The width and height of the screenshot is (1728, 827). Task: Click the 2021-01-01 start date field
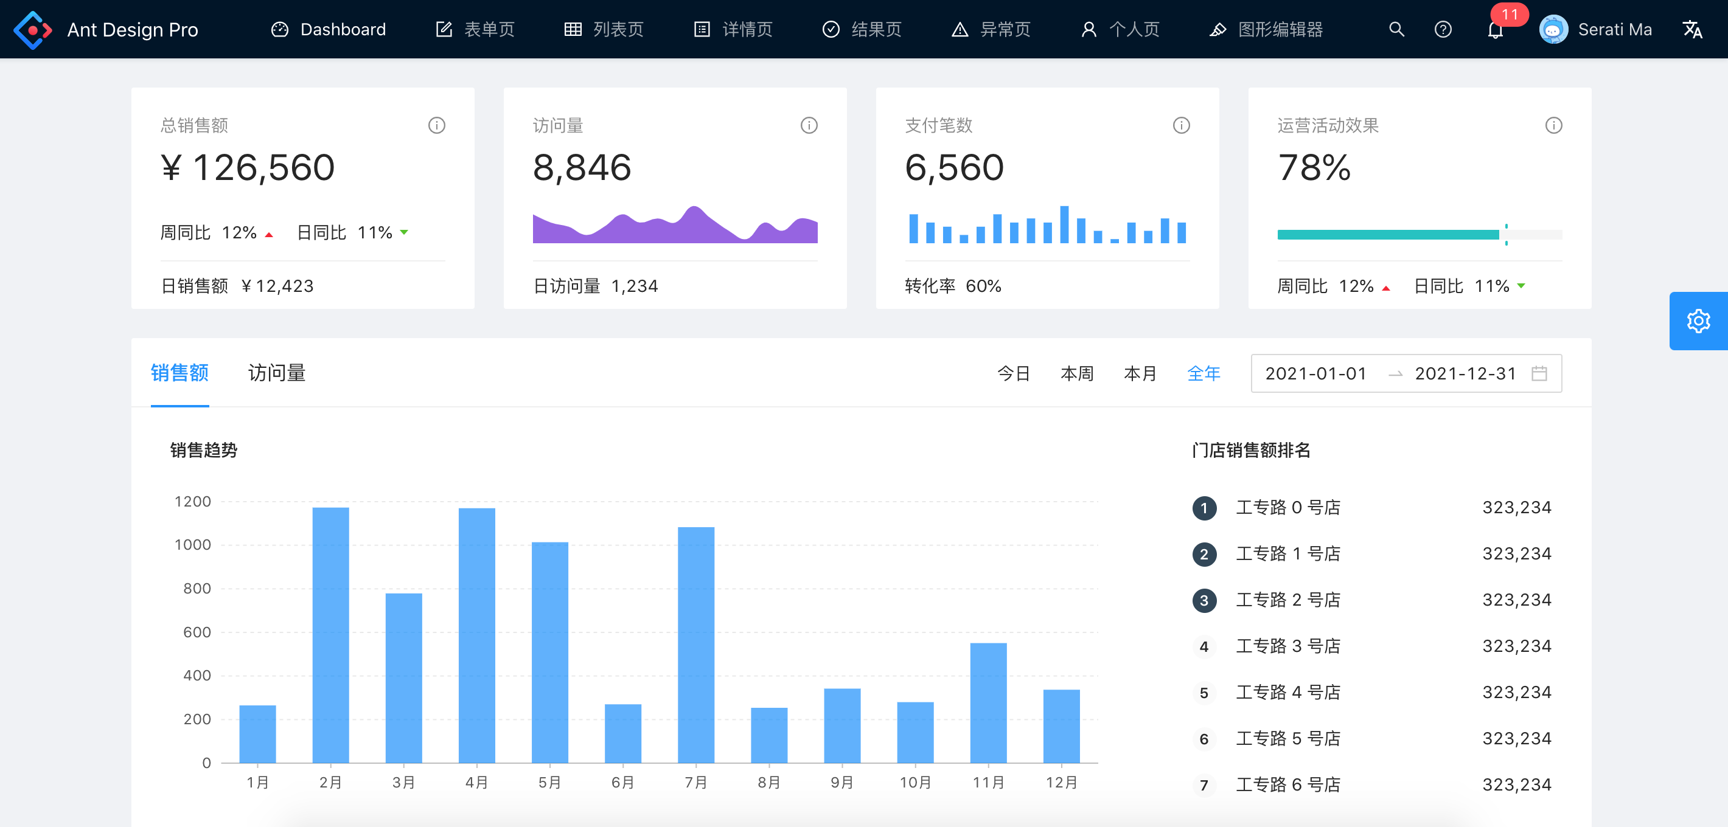[x=1315, y=373]
